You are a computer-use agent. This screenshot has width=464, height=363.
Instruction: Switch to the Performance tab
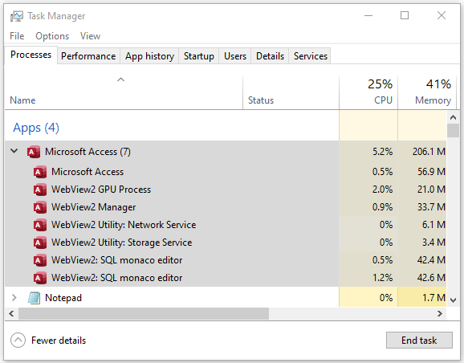pyautogui.click(x=88, y=56)
